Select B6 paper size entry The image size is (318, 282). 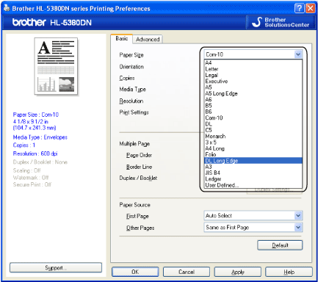point(253,112)
